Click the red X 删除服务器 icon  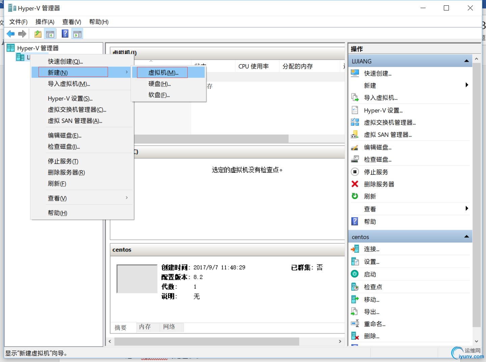(355, 184)
